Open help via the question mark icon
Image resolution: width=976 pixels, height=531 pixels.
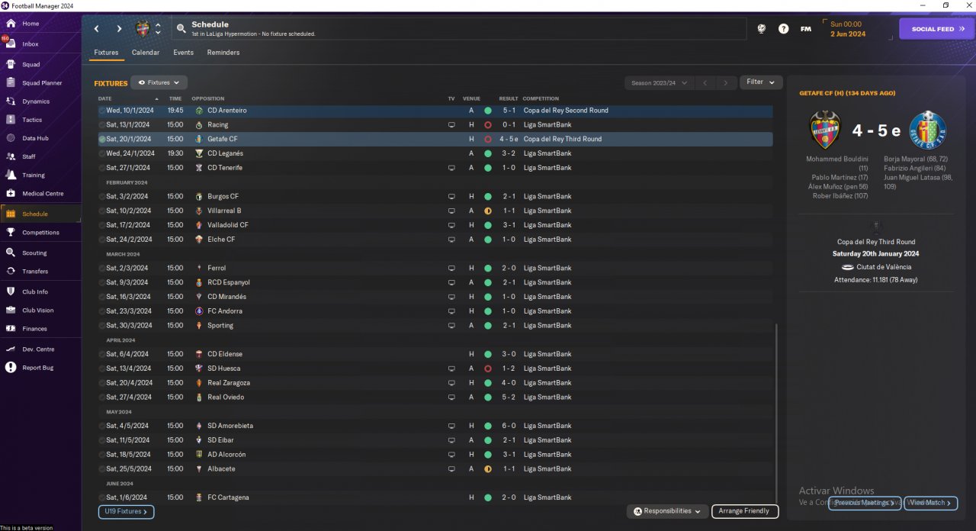click(783, 29)
